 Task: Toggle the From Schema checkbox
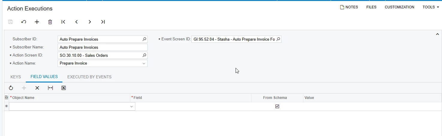[x=277, y=106]
